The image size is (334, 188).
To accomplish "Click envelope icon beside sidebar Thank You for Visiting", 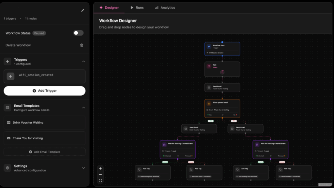I will (9, 138).
